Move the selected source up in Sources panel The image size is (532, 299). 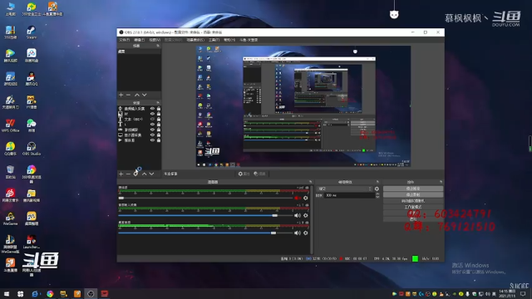(145, 174)
